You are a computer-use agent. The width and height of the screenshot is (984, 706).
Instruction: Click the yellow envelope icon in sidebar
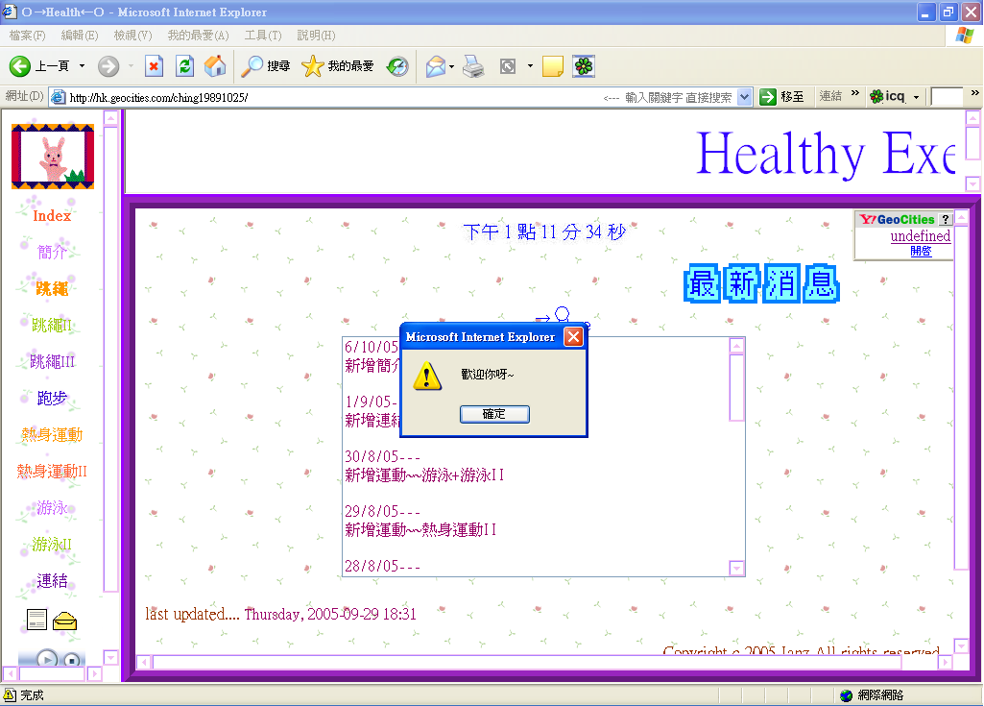65,621
